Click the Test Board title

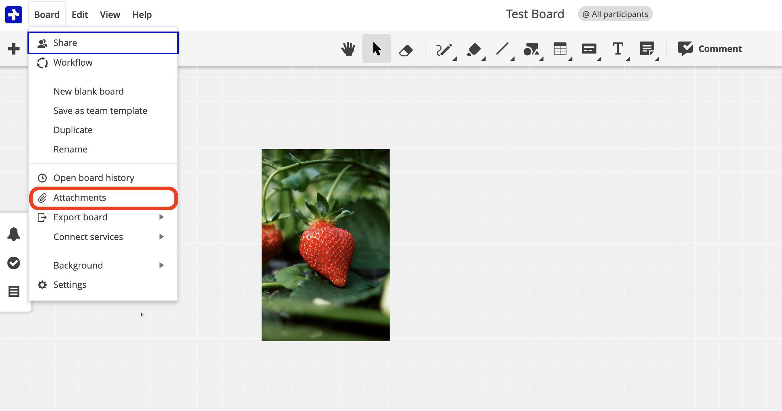tap(535, 14)
